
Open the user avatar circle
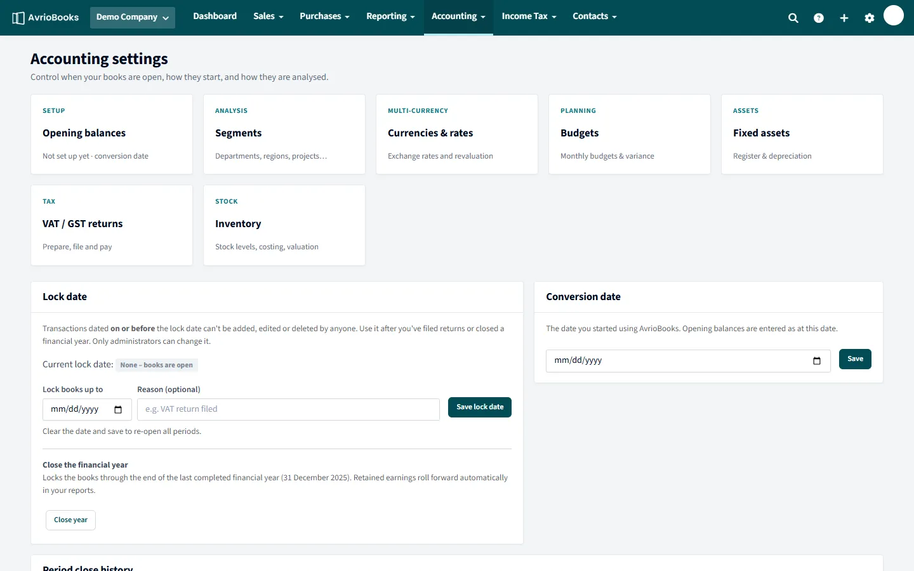click(x=894, y=15)
